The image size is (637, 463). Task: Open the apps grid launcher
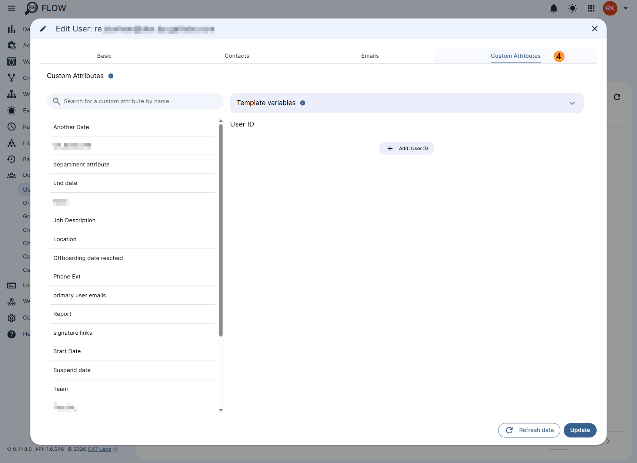pos(591,8)
